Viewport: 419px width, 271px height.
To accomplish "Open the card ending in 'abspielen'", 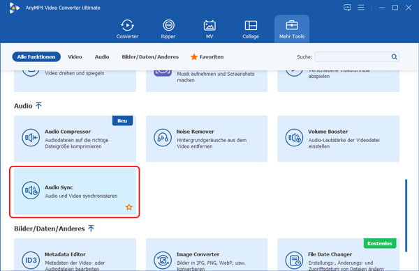I will (x=338, y=81).
